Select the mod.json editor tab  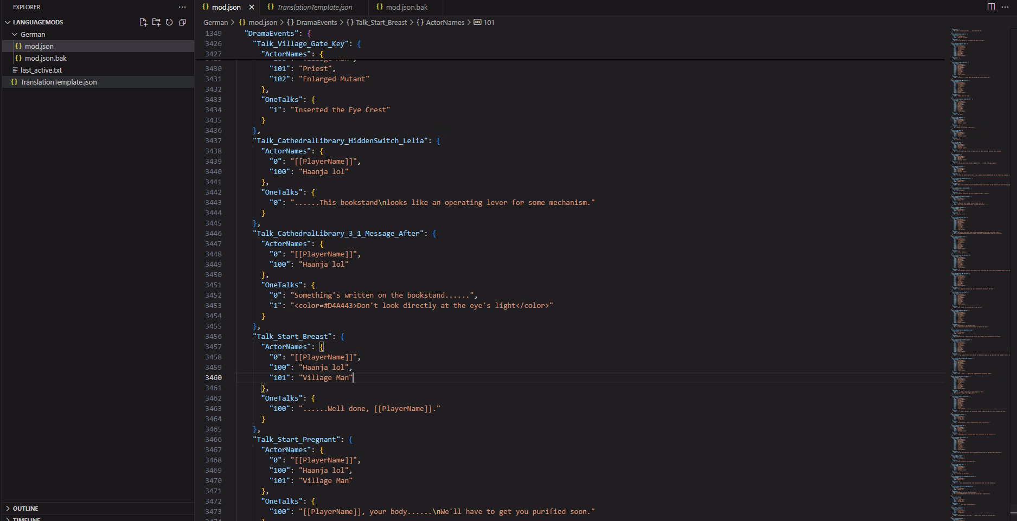pyautogui.click(x=226, y=7)
